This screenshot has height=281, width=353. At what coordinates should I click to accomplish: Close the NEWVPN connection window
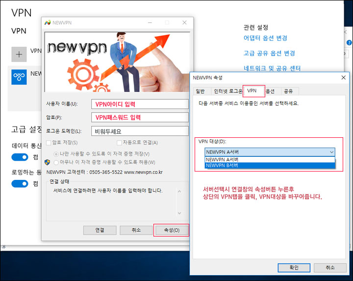click(x=184, y=22)
